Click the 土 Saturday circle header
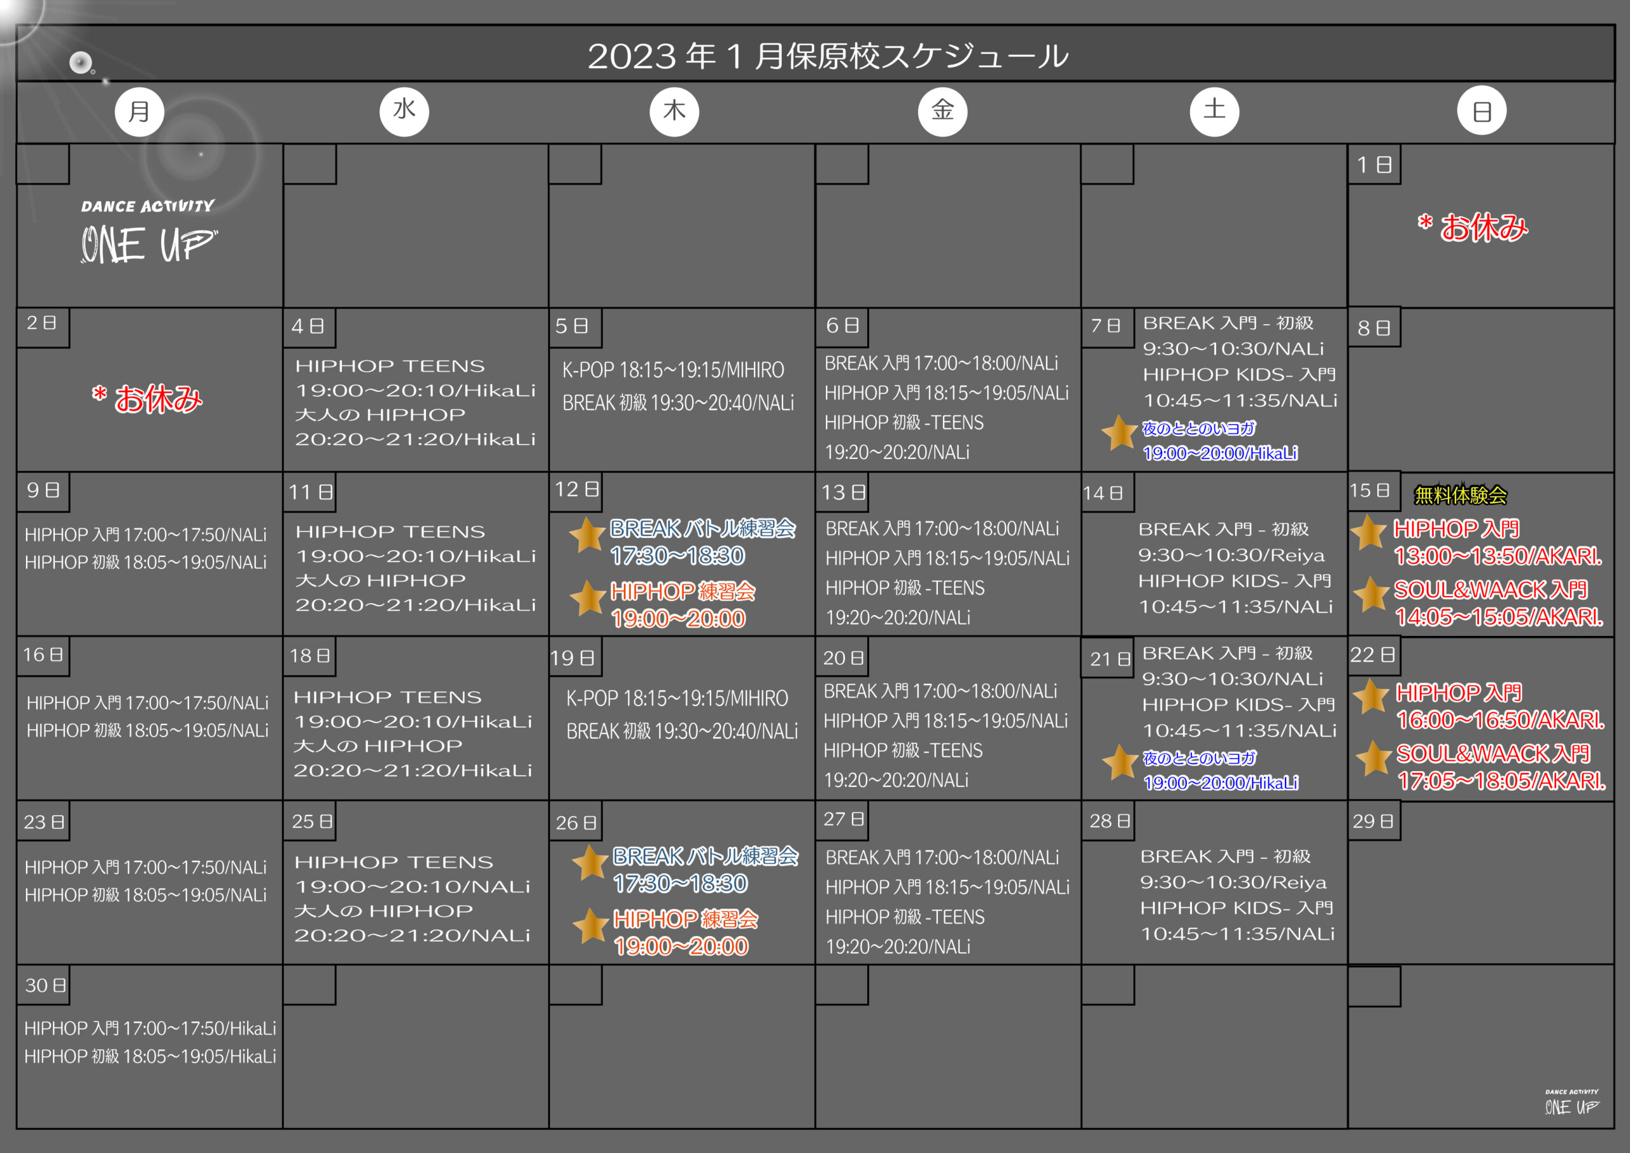This screenshot has height=1153, width=1630. point(1215,111)
